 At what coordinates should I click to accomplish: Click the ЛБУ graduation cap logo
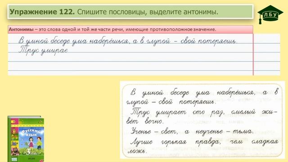tap(270, 14)
